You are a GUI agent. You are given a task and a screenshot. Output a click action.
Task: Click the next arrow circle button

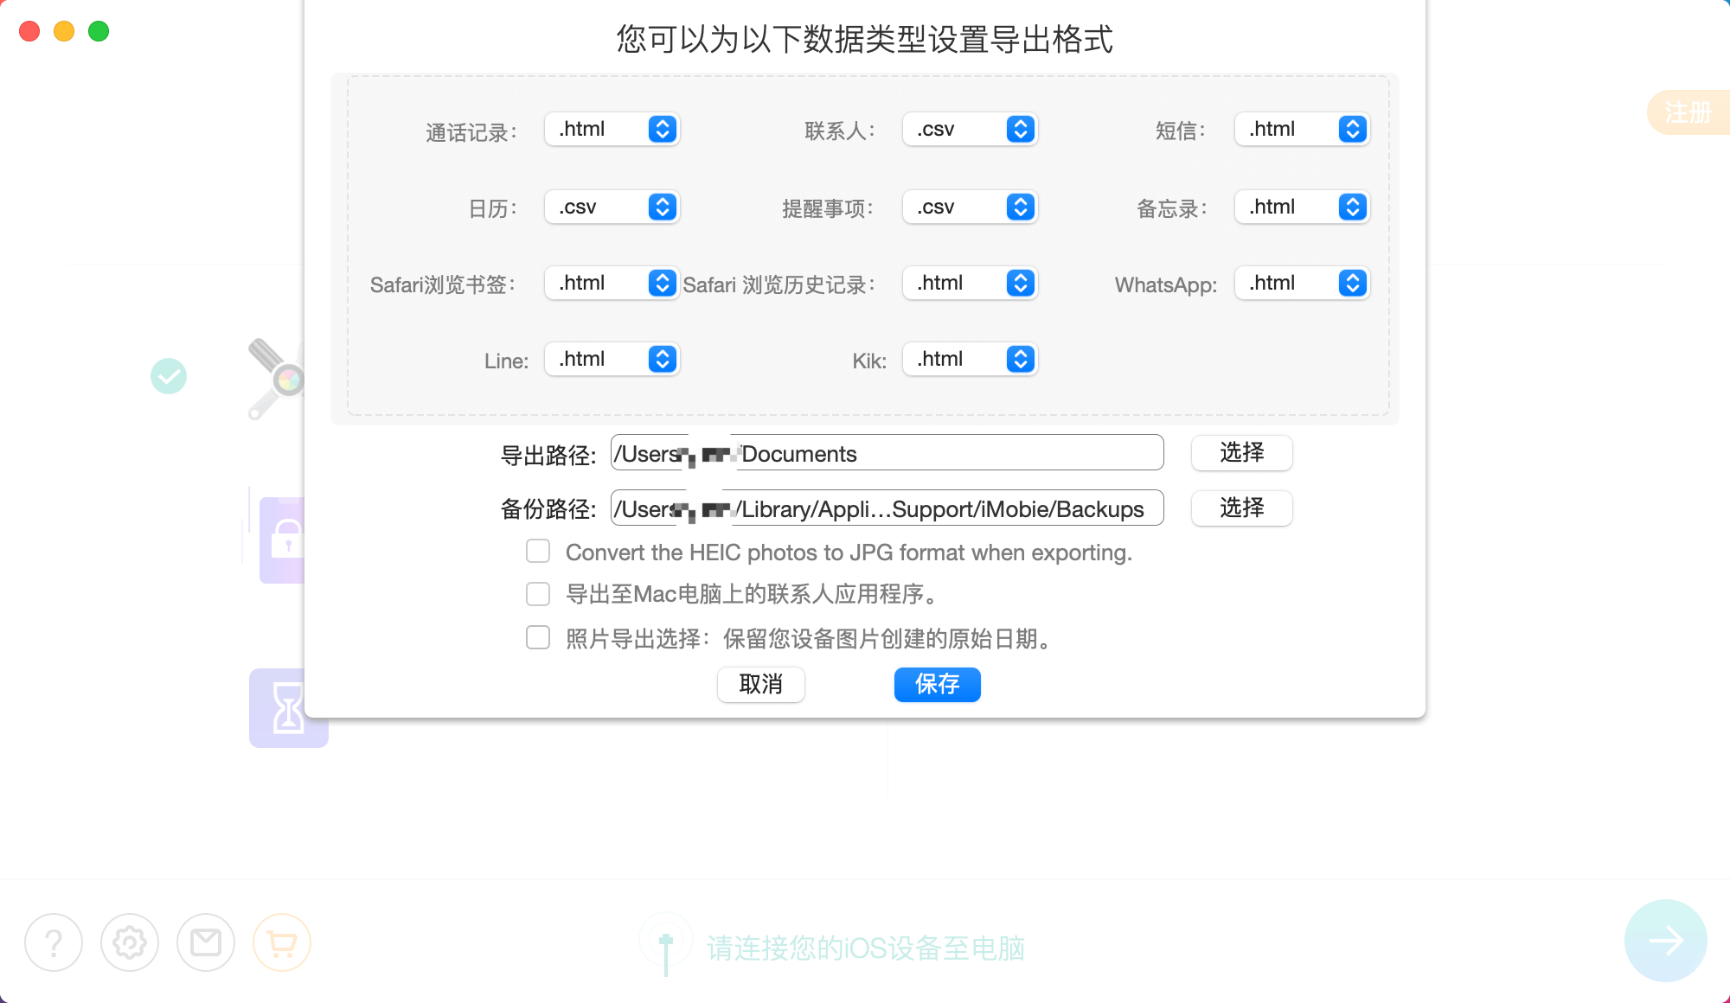[x=1665, y=941]
